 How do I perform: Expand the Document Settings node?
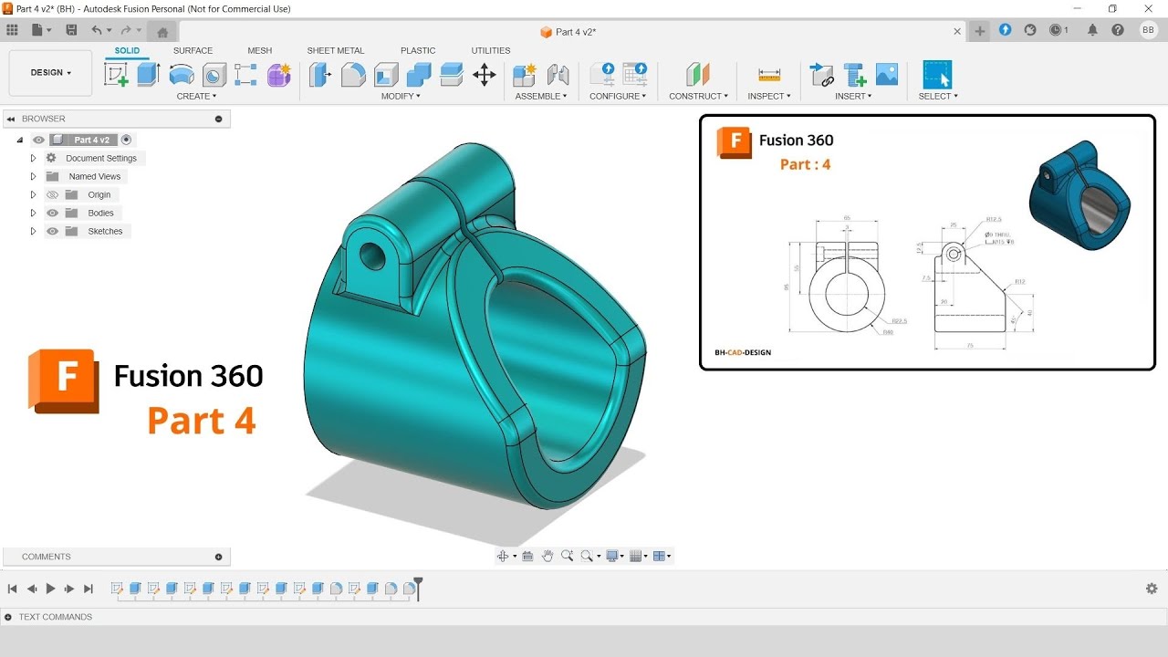click(x=33, y=158)
